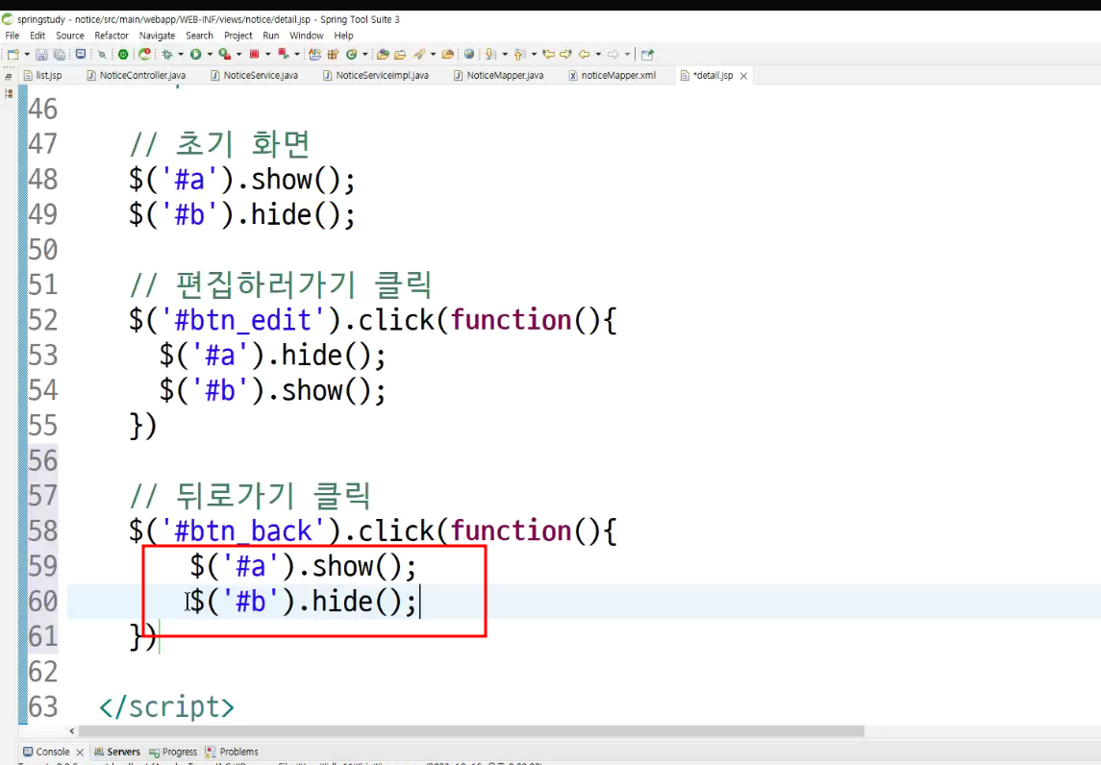Image resolution: width=1101 pixels, height=765 pixels.
Task: Select the Progress view tab
Action: pyautogui.click(x=173, y=752)
